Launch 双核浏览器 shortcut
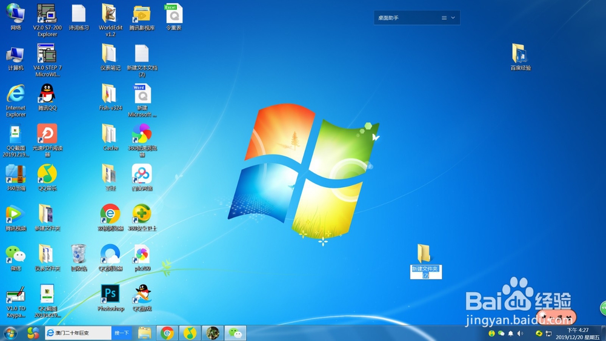Screen dimensions: 606x341 coord(110,218)
